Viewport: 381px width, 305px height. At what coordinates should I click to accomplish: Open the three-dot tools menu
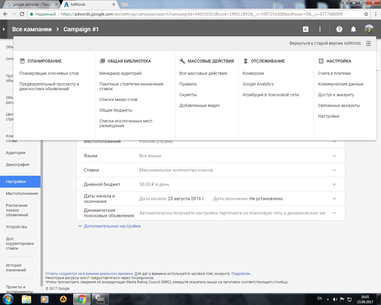point(320,29)
